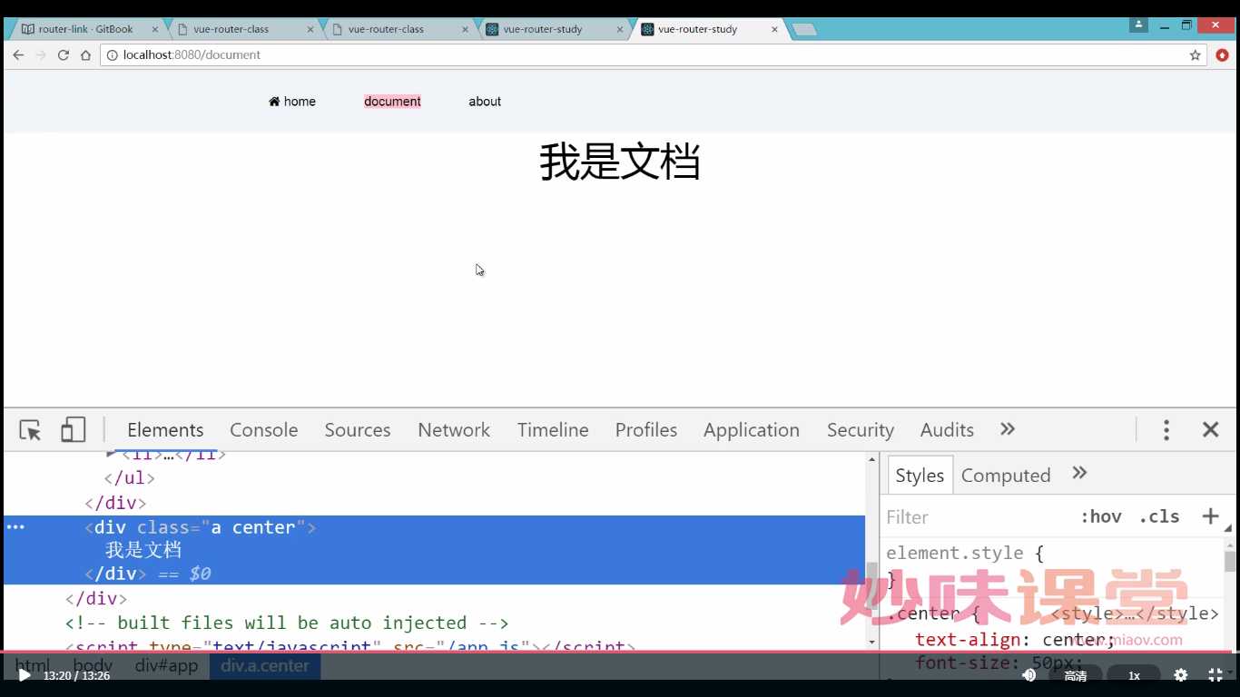Click the three dots beside selected DOM node
This screenshot has width=1240, height=697.
[15, 527]
